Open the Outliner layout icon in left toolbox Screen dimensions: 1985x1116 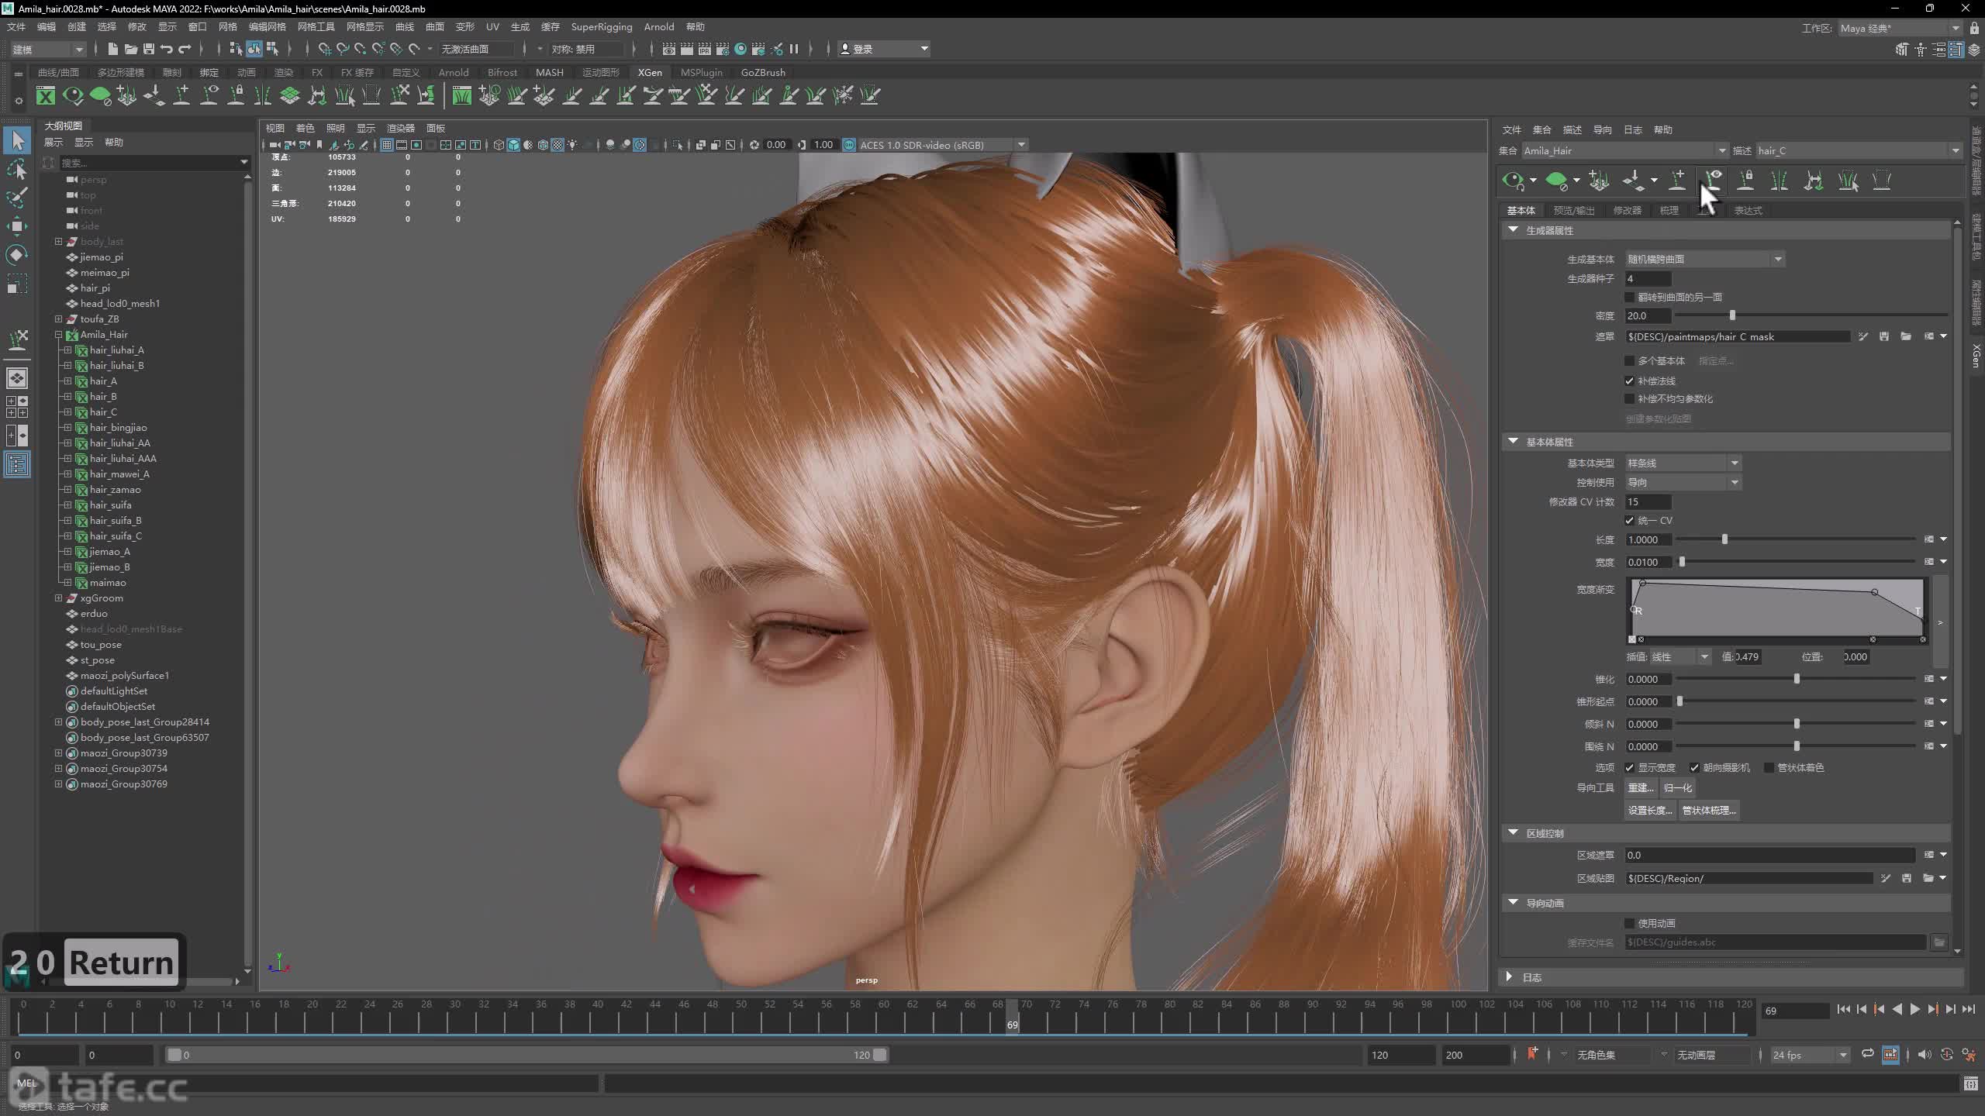coord(17,464)
